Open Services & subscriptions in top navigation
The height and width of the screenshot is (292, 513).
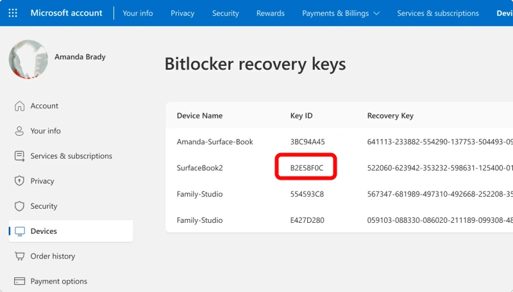coord(438,13)
